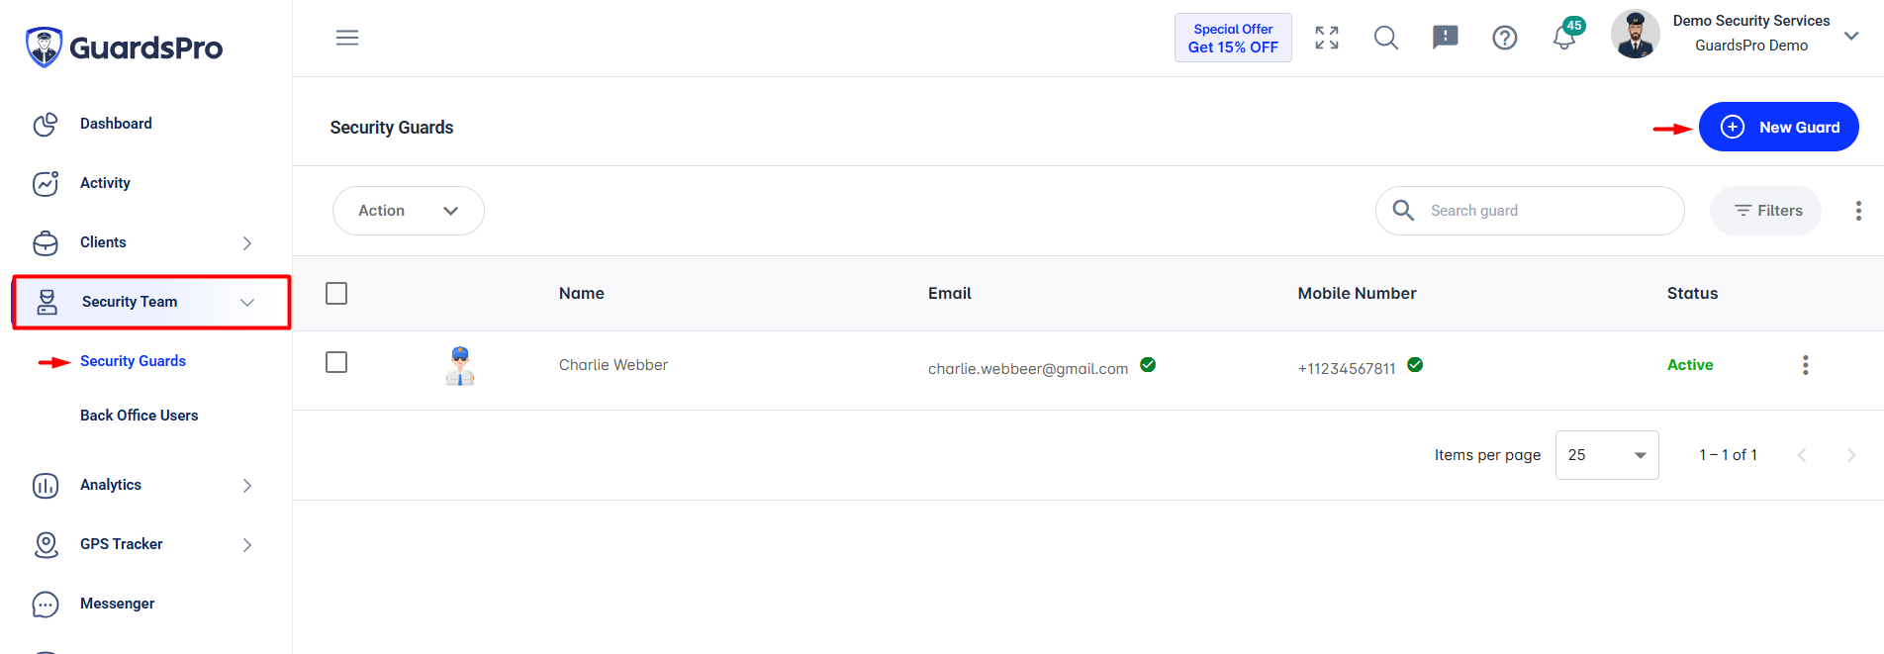The width and height of the screenshot is (1884, 654).
Task: Click the Security Team guard icon
Action: coord(47,303)
